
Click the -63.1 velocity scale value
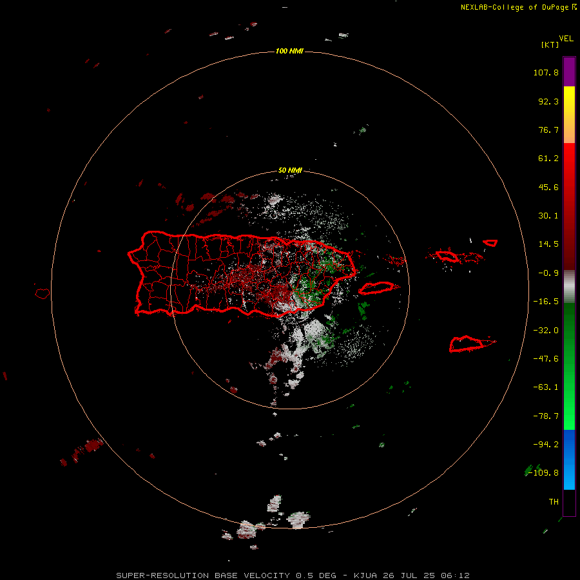(546, 387)
